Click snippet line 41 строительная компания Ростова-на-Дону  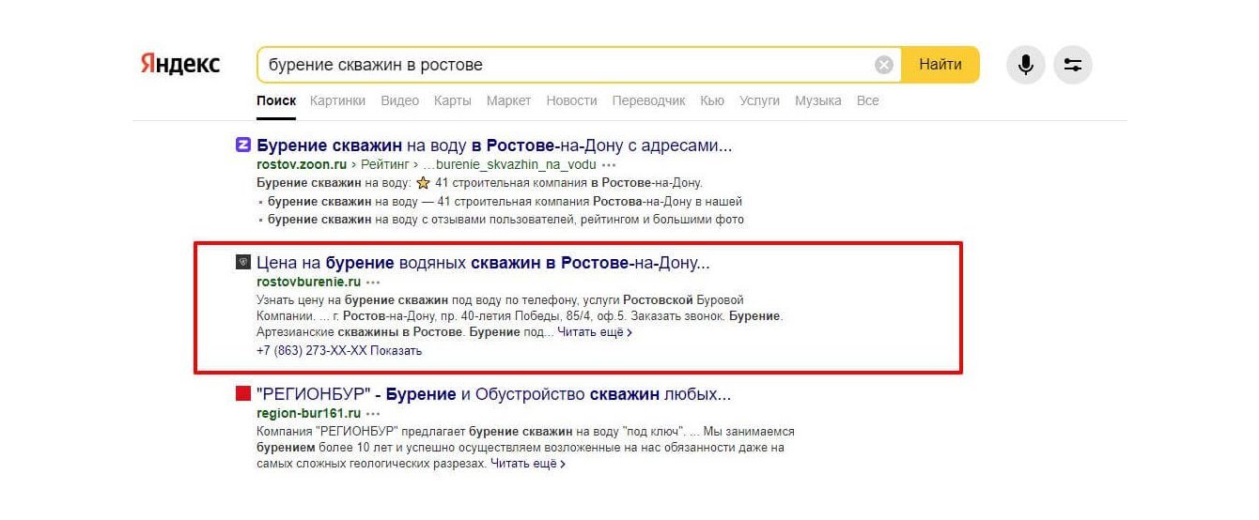[505, 202]
